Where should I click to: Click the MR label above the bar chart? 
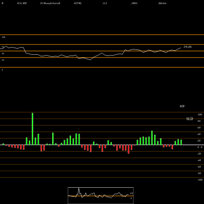coord(182,106)
